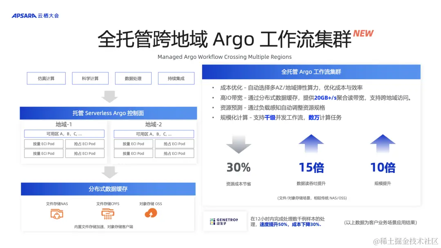Click the 30% 资源成本节省 indicator
The width and height of the screenshot is (441, 248).
238,167
